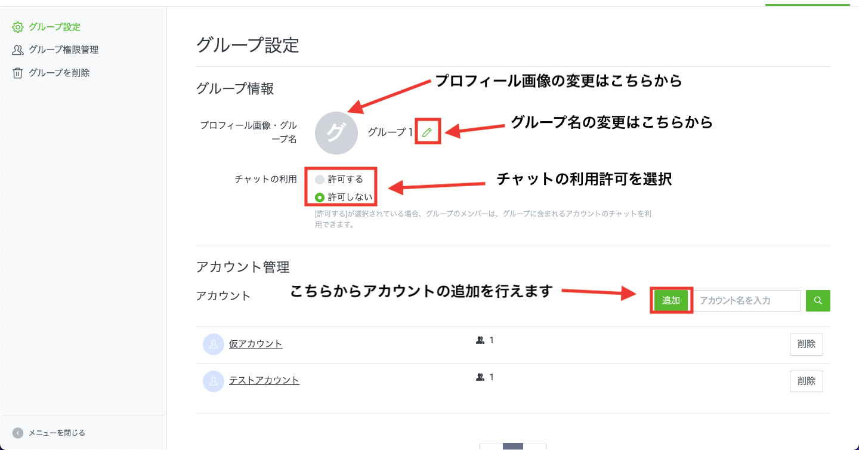Open グループ権限管理 in the sidebar
Image resolution: width=859 pixels, height=450 pixels.
point(64,50)
